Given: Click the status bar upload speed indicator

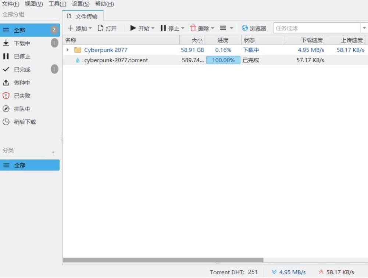Looking at the screenshot, I should [x=336, y=272].
